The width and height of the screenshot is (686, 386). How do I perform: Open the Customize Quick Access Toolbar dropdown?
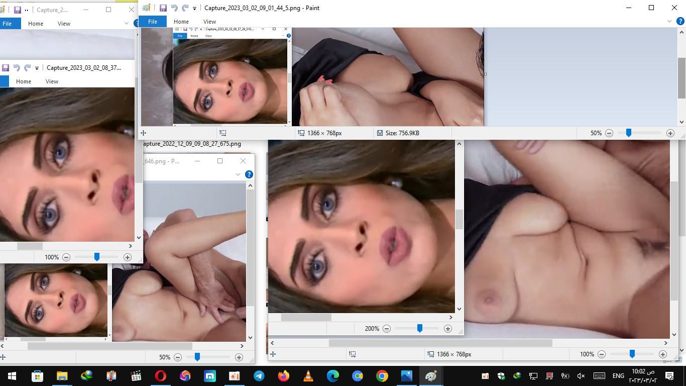pos(194,8)
